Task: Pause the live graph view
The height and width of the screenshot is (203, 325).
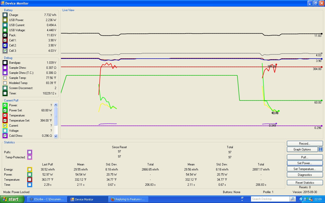Action: pyautogui.click(x=321, y=149)
